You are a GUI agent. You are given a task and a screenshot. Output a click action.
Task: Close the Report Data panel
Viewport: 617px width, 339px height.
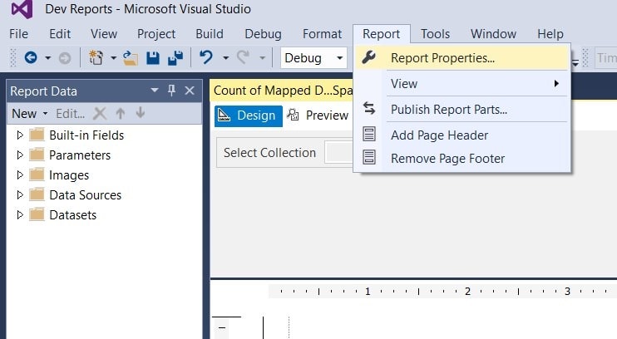190,91
